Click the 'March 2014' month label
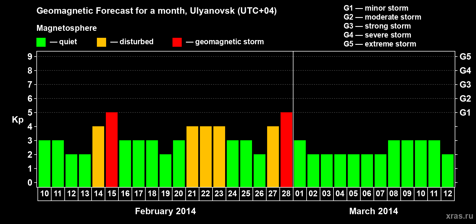Viewport: 476px width, 224px height. [x=374, y=211]
